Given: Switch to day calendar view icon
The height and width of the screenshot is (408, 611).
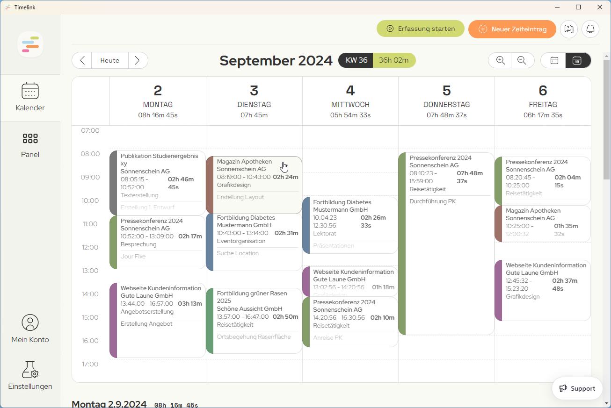Looking at the screenshot, I should coord(554,60).
